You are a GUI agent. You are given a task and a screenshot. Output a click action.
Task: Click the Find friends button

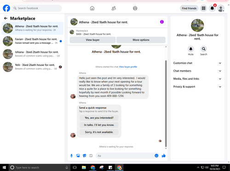click(189, 8)
